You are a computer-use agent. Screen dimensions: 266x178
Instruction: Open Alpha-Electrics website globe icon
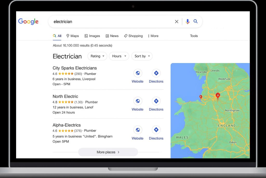(x=138, y=130)
